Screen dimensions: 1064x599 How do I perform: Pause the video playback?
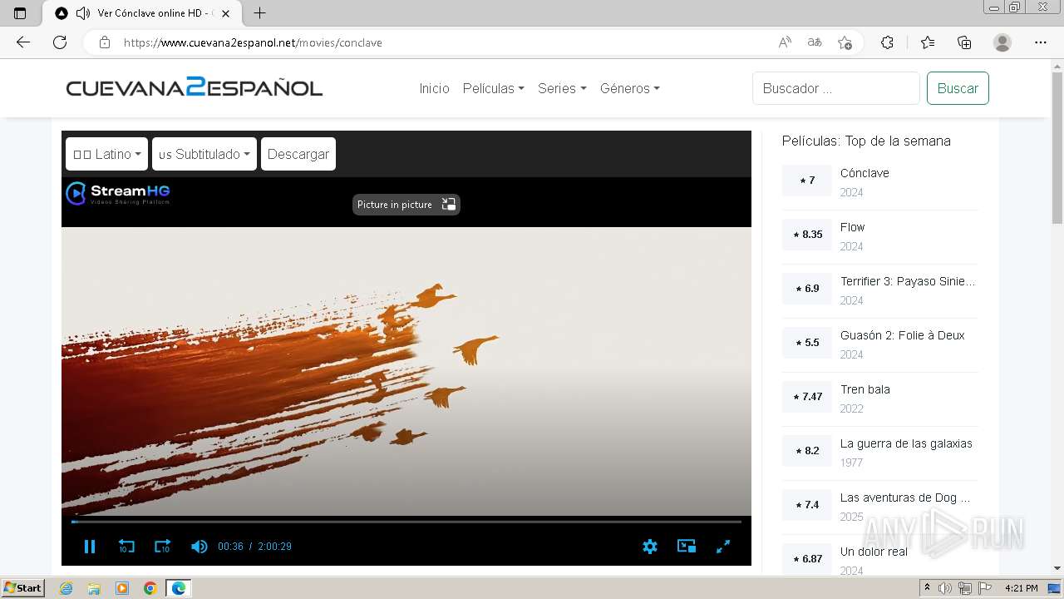(90, 547)
